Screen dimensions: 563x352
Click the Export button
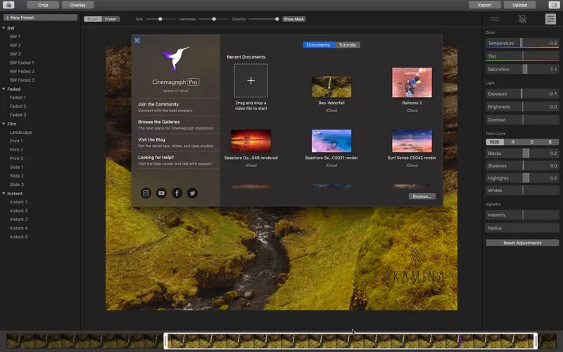[x=485, y=5]
